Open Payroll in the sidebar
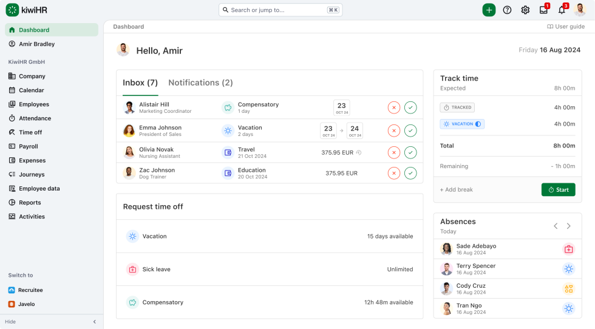Image resolution: width=595 pixels, height=329 pixels. click(x=28, y=146)
